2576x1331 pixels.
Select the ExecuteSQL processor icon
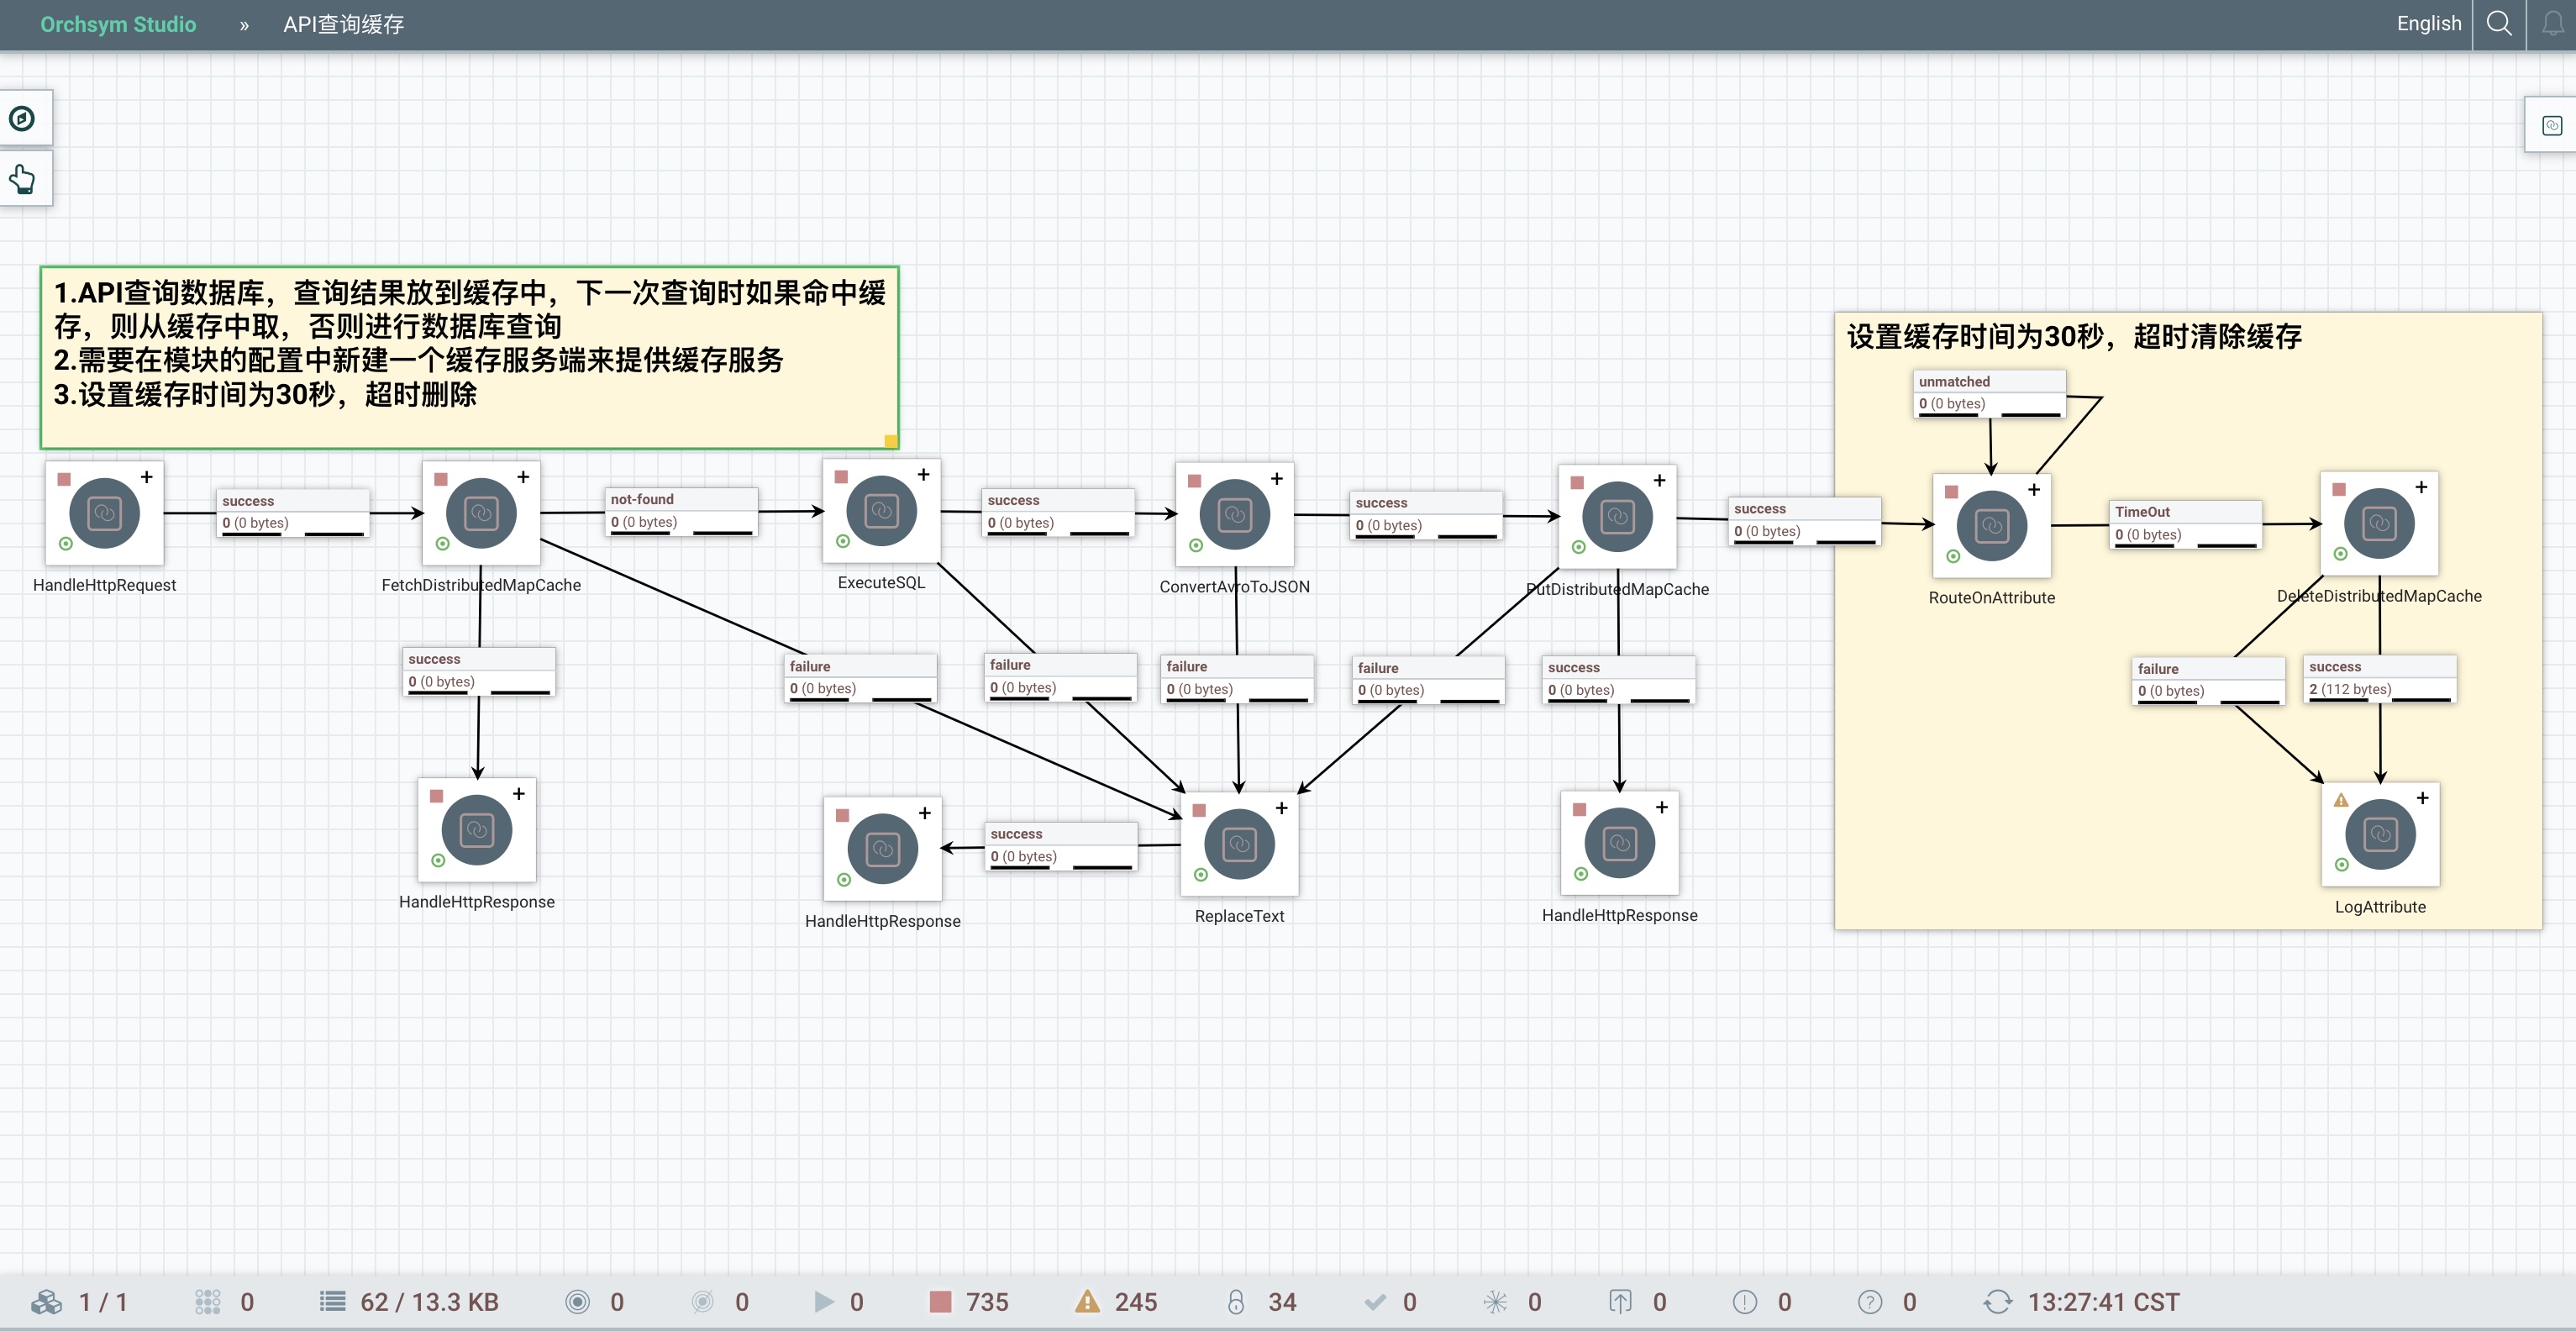[881, 512]
